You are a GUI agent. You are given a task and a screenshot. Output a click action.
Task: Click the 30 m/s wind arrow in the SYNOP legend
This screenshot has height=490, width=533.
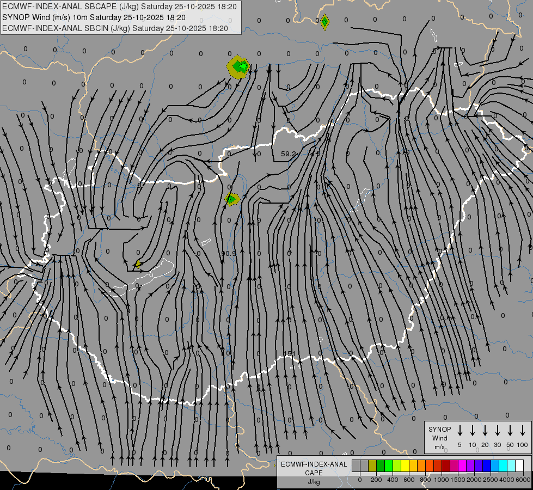(497, 430)
